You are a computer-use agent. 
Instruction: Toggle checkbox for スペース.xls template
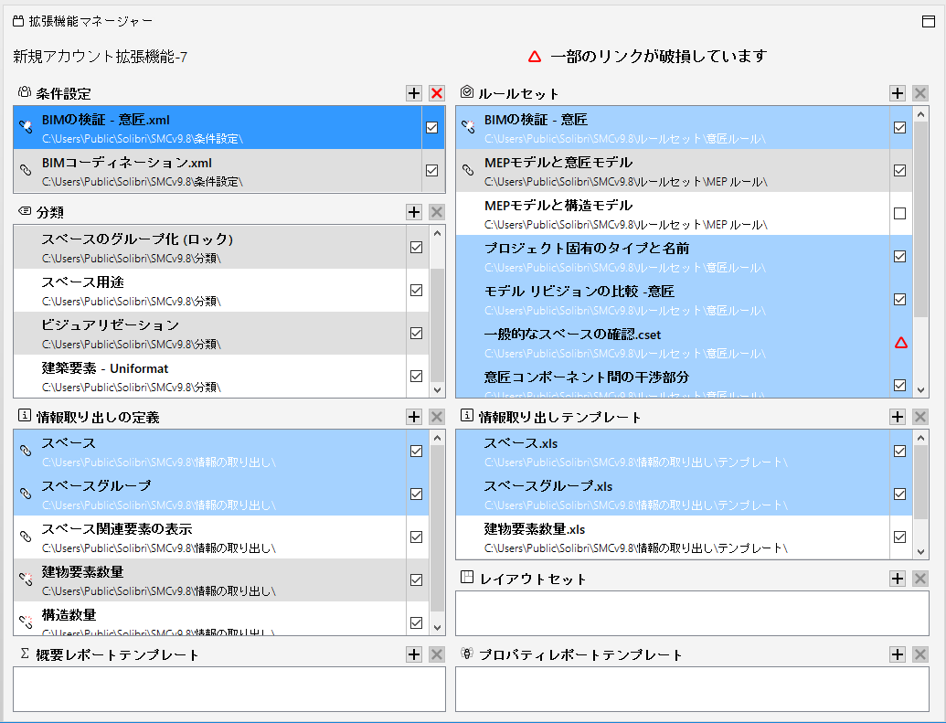(899, 451)
